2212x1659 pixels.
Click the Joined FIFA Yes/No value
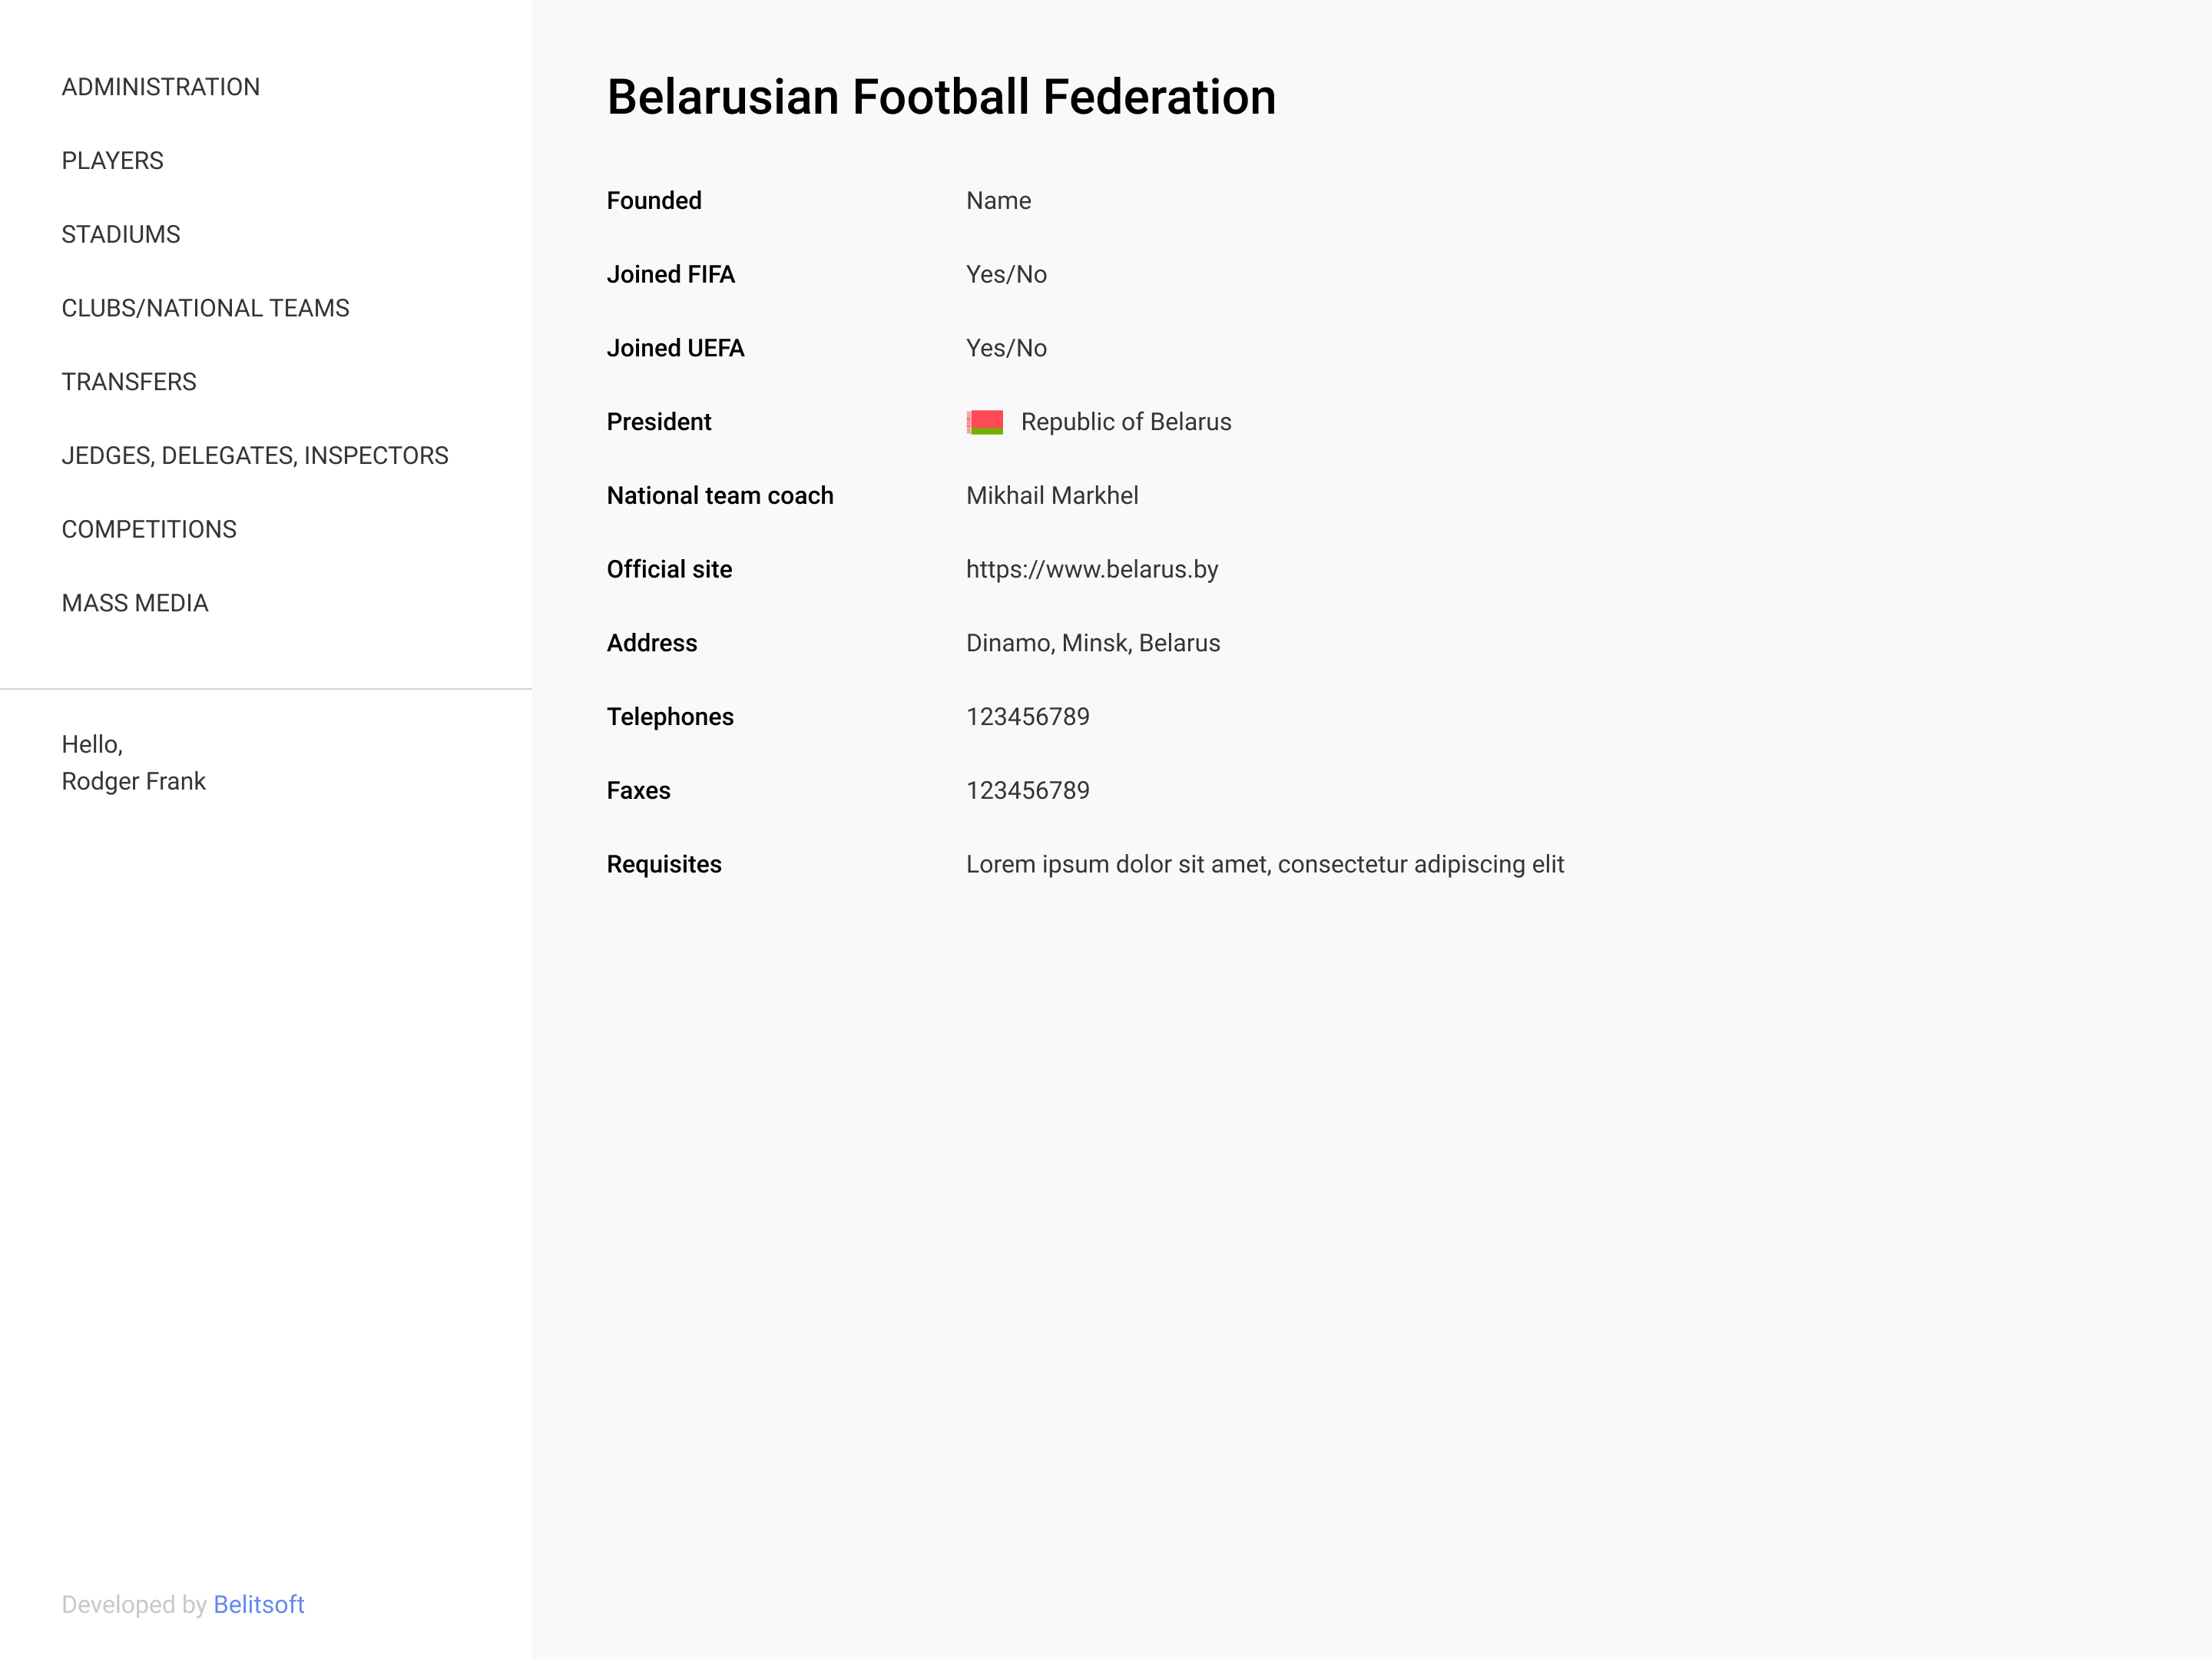[x=1006, y=275]
